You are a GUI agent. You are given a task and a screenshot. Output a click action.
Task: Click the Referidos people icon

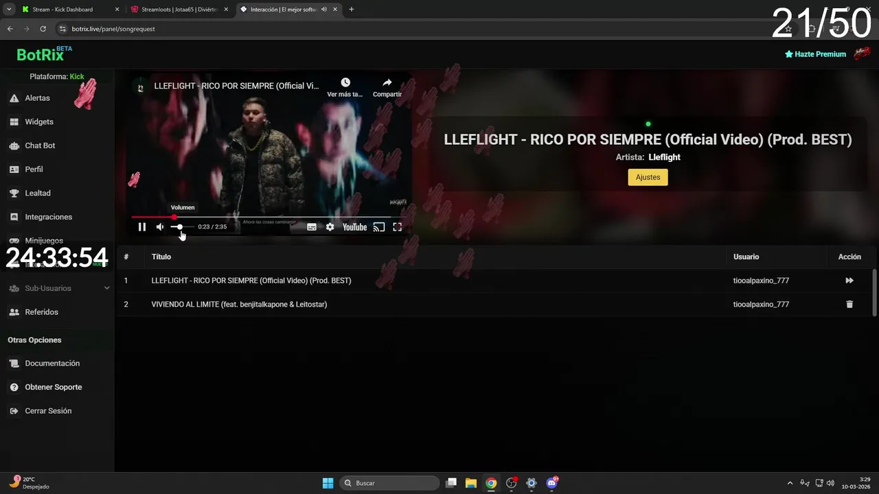coord(14,312)
